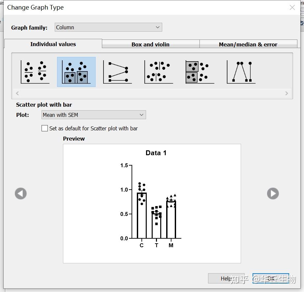This screenshot has height=292, width=304.
Task: Click the Data 1 preview graph
Action: tap(152, 203)
